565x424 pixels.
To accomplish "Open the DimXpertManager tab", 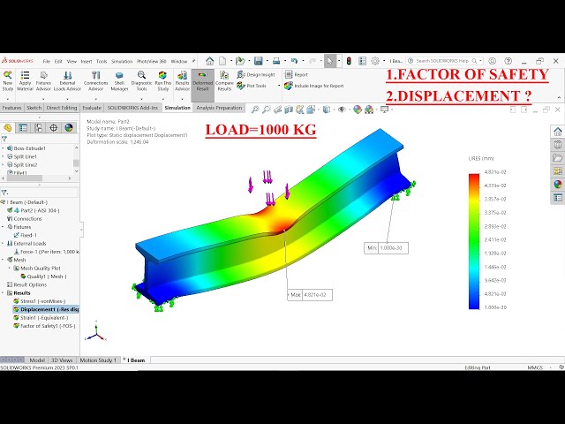I will (53, 127).
